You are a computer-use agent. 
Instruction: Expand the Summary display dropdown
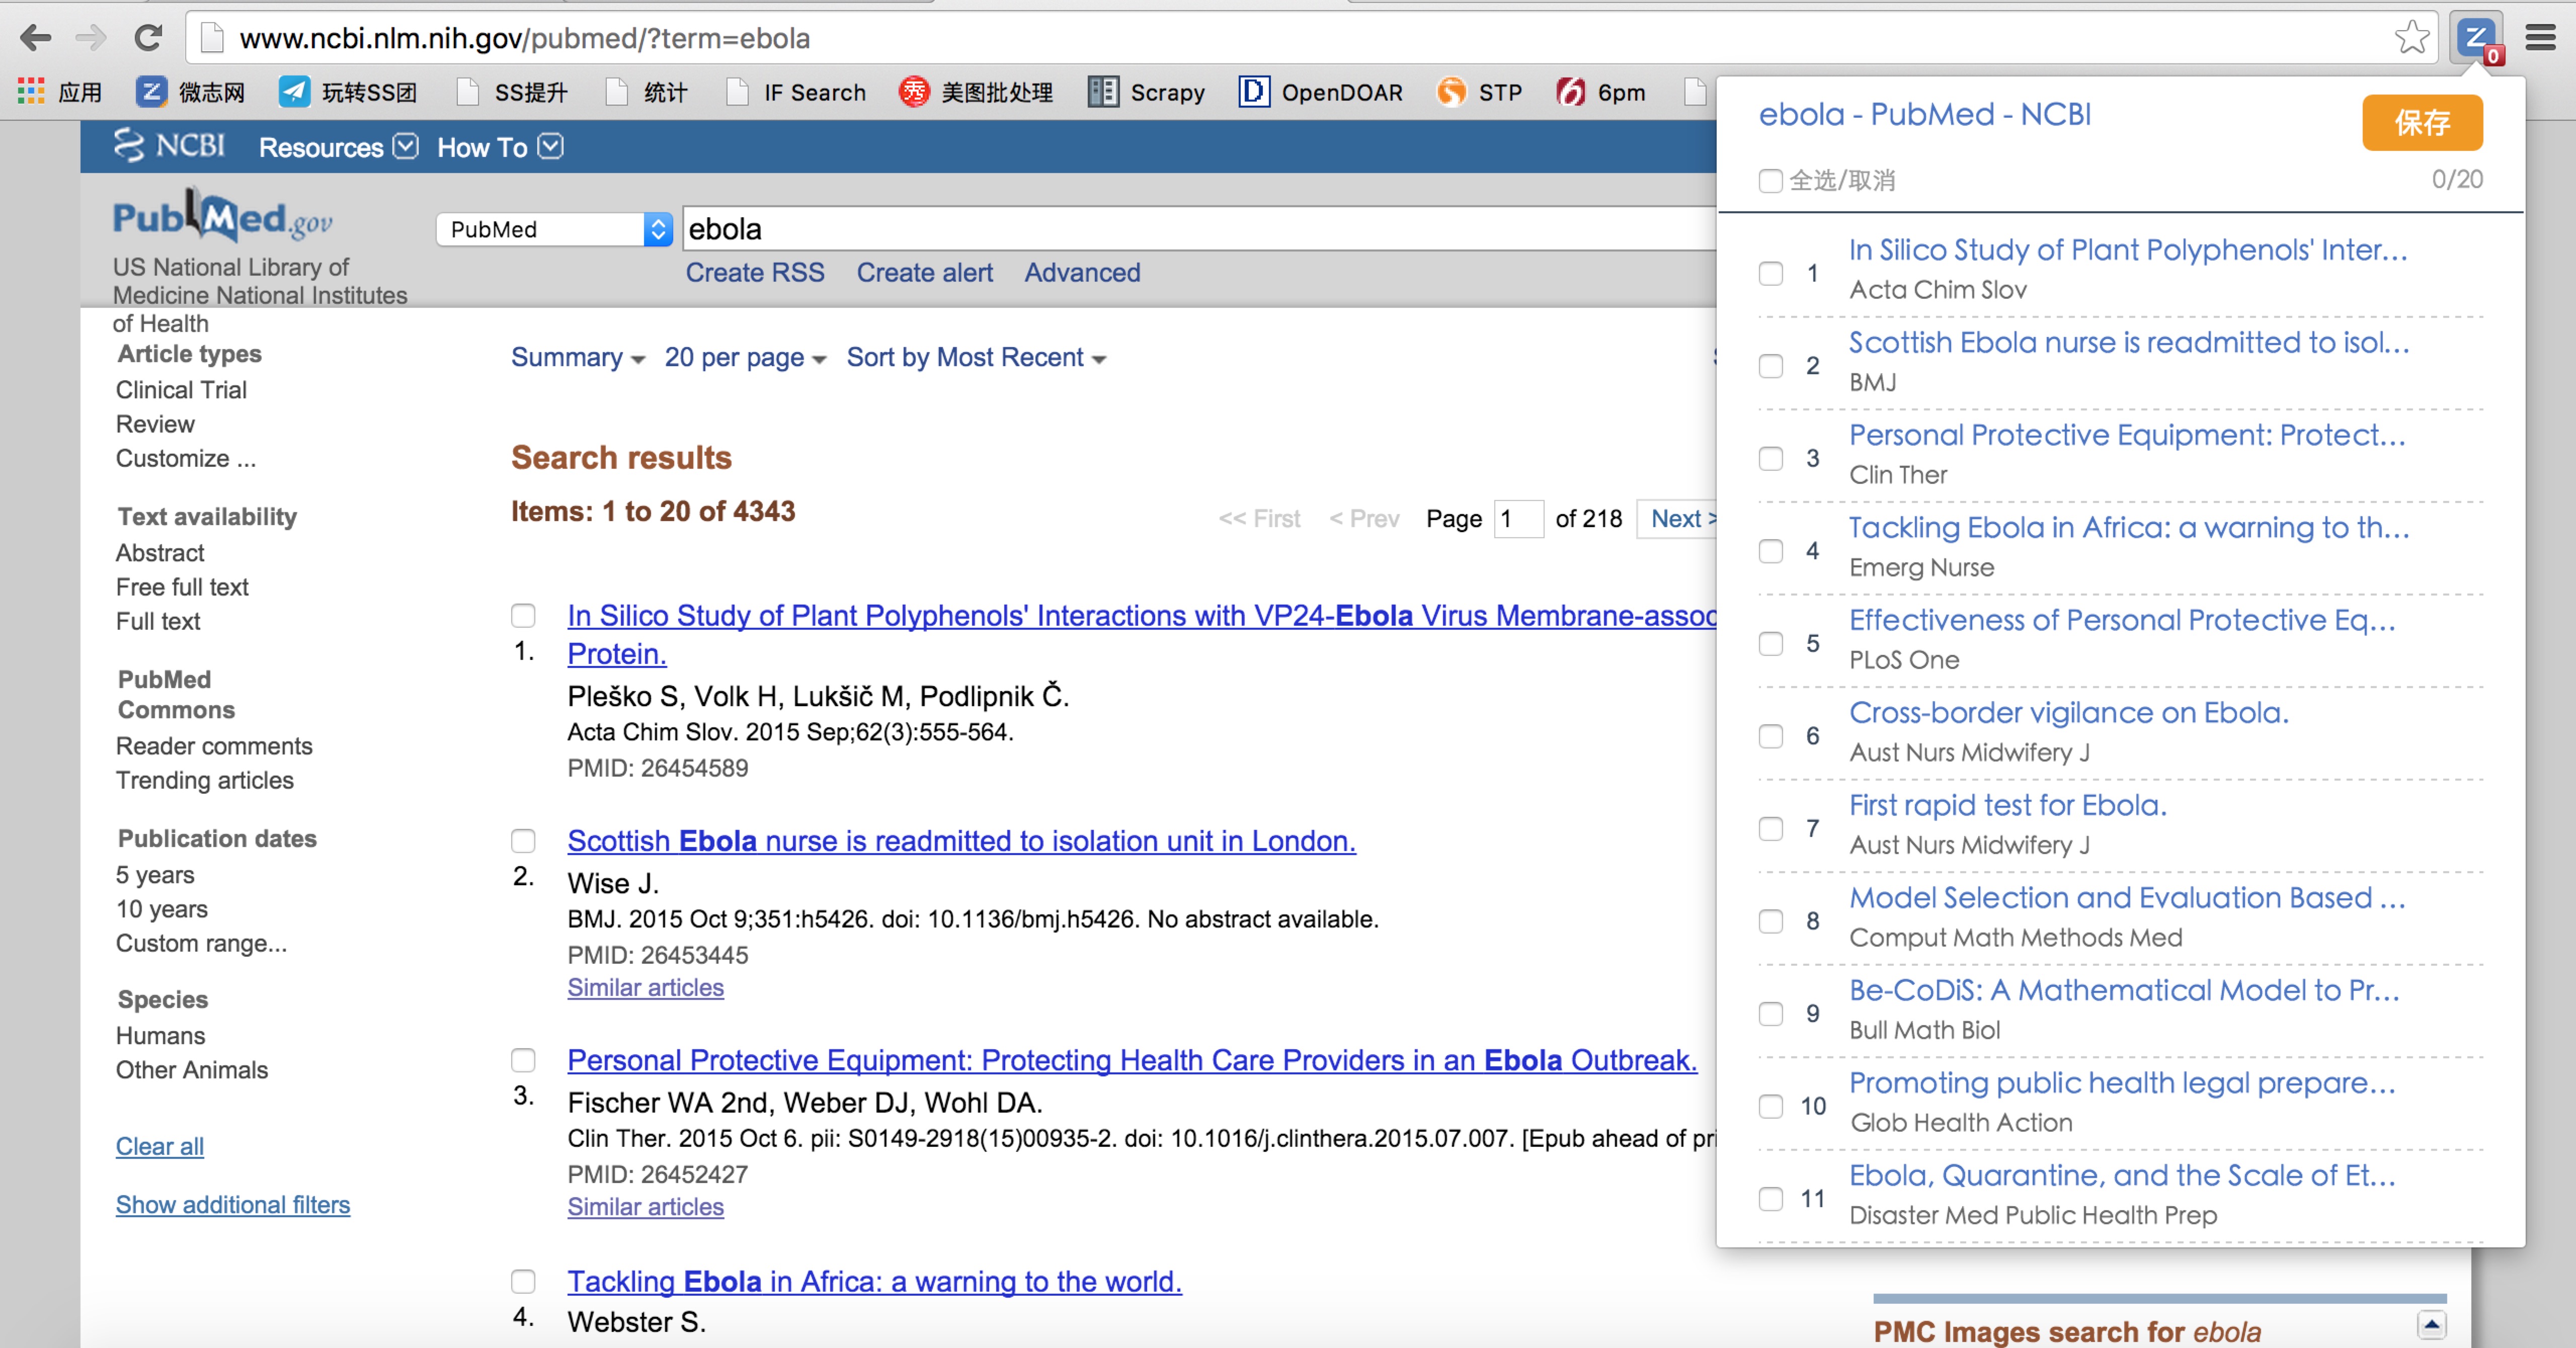[578, 357]
